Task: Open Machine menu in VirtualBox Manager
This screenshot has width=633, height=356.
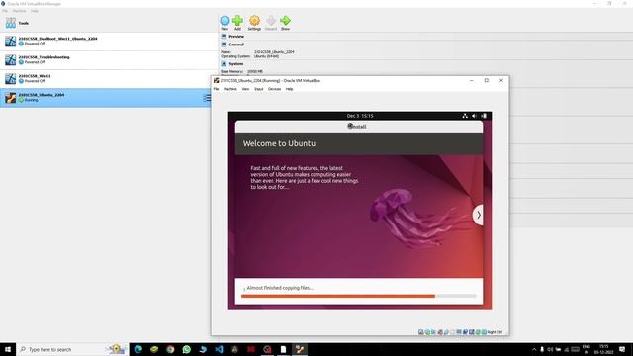Action: pos(19,11)
